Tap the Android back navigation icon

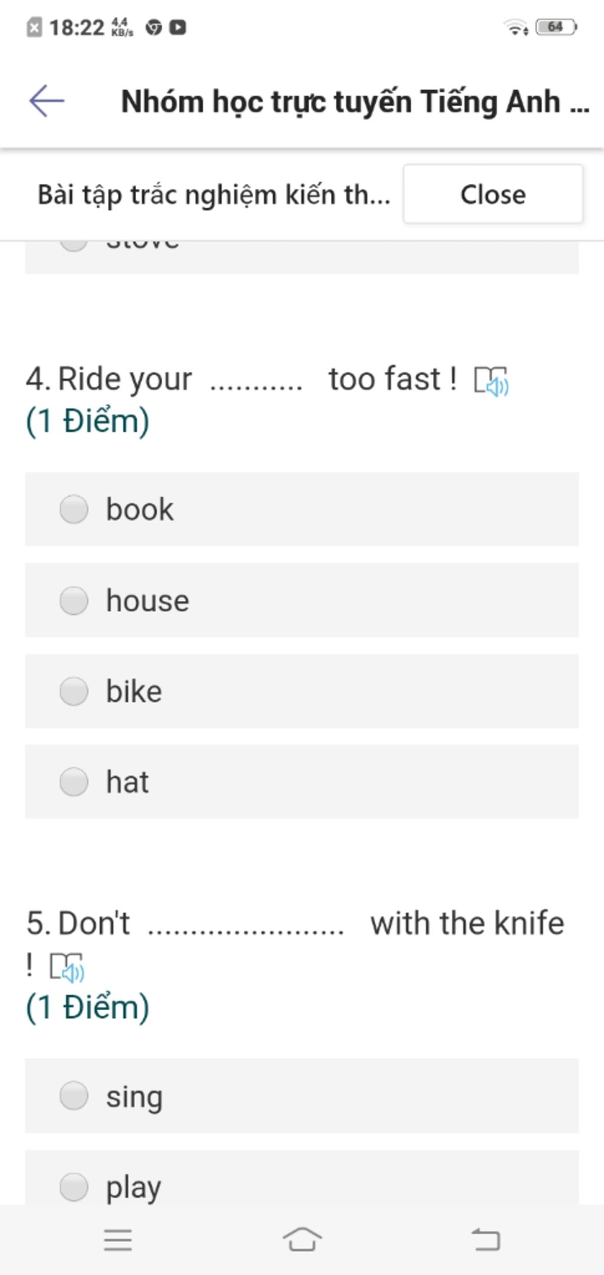point(485,1238)
